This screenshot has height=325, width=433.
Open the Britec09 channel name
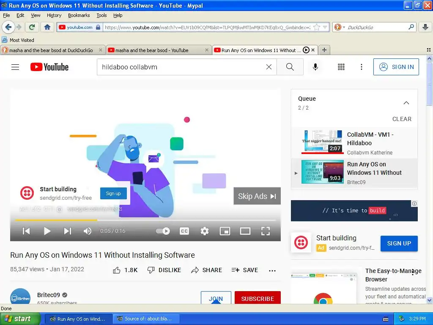(48, 295)
